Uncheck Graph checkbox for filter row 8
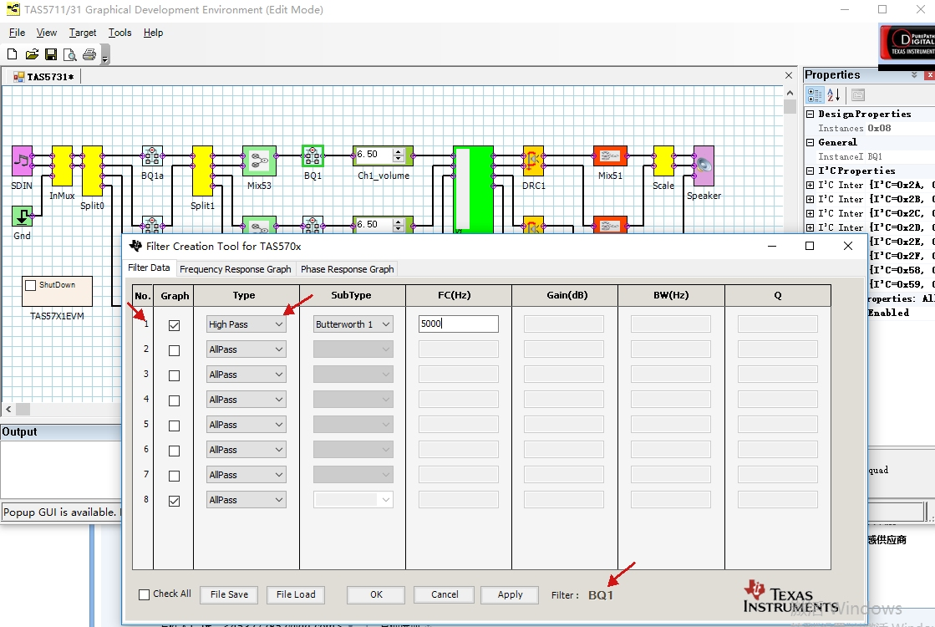This screenshot has width=935, height=627. (174, 501)
